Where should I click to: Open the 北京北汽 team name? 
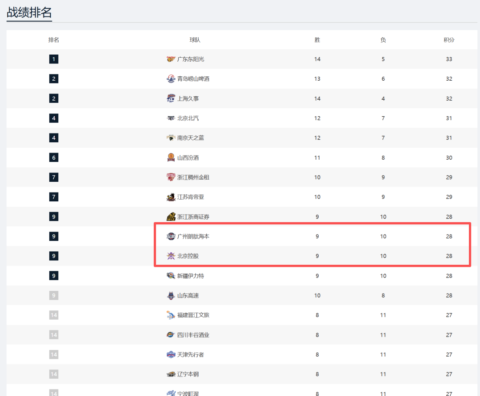click(188, 118)
